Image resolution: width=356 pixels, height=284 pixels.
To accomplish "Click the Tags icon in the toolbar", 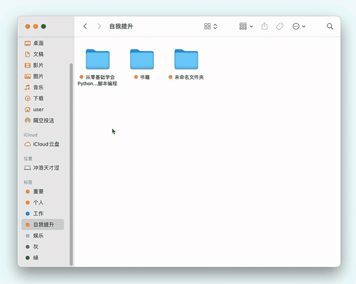I will point(280,26).
